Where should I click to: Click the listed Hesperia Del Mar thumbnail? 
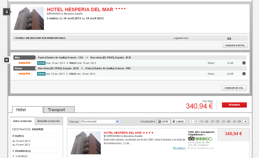(x=86, y=143)
